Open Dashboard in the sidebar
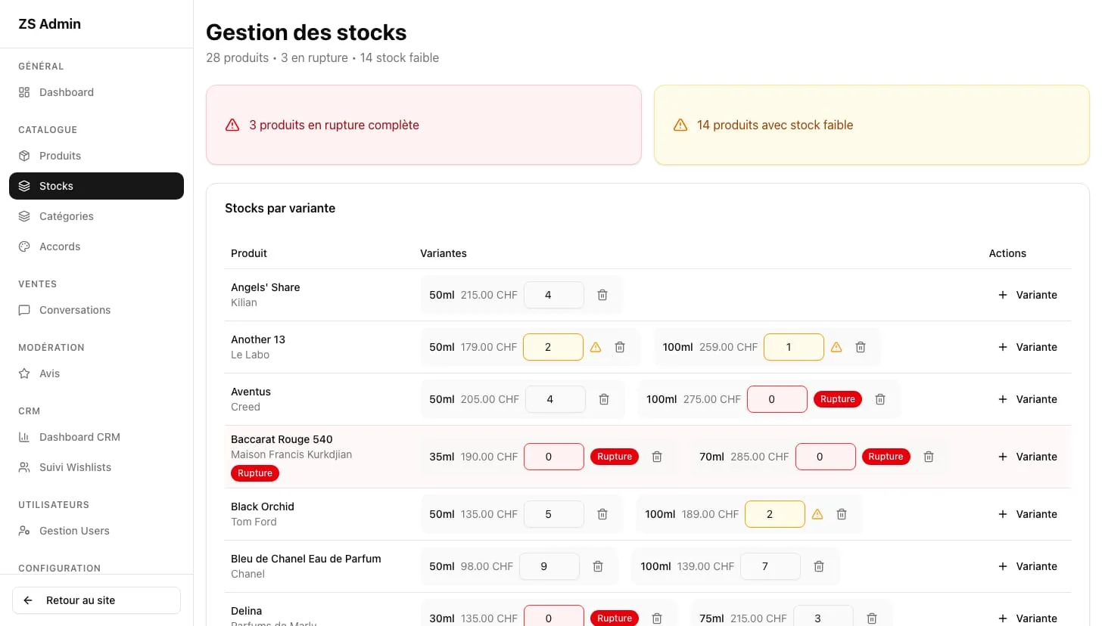Image resolution: width=1102 pixels, height=626 pixels. pyautogui.click(x=96, y=92)
